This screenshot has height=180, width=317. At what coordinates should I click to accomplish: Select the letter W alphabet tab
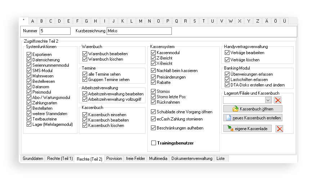[x=231, y=21]
